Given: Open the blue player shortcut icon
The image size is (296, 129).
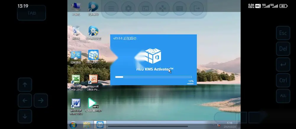Looking at the screenshot, I should point(93,9).
